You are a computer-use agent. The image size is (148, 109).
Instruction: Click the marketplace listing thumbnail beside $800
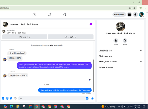click(4, 31)
